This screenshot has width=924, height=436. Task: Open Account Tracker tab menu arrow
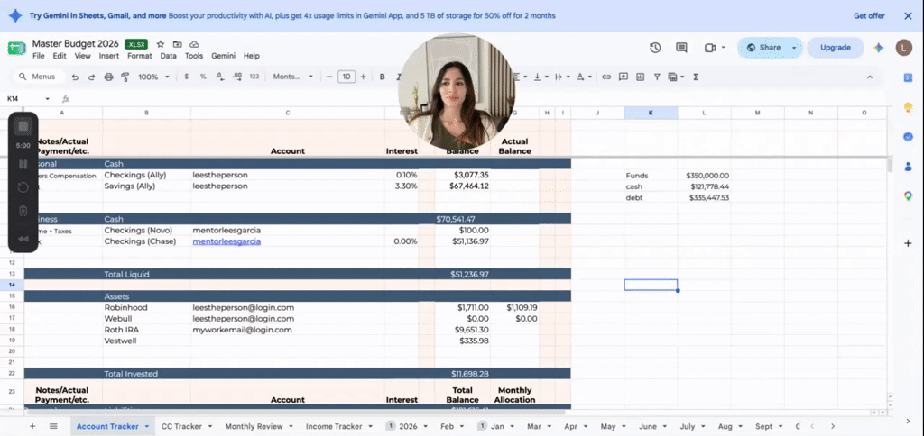click(146, 427)
